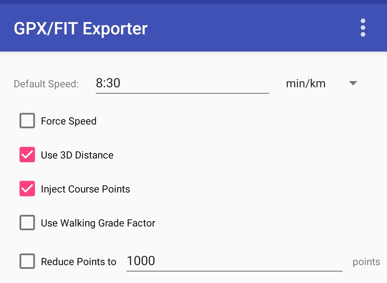Uncheck the Use 3D Distance checkbox
387x283 pixels.
27,155
